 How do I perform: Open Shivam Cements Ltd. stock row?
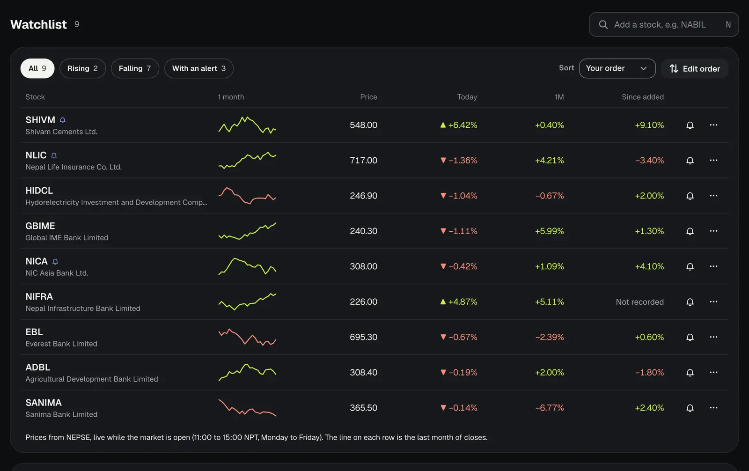pyautogui.click(x=374, y=125)
